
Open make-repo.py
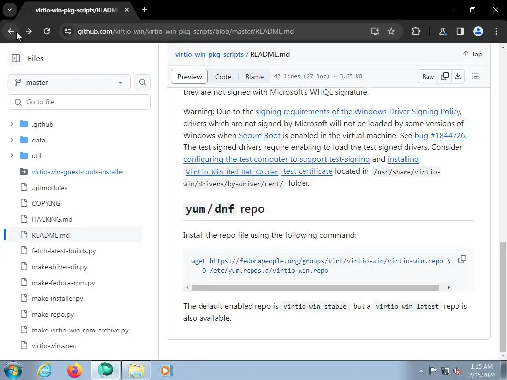click(52, 314)
